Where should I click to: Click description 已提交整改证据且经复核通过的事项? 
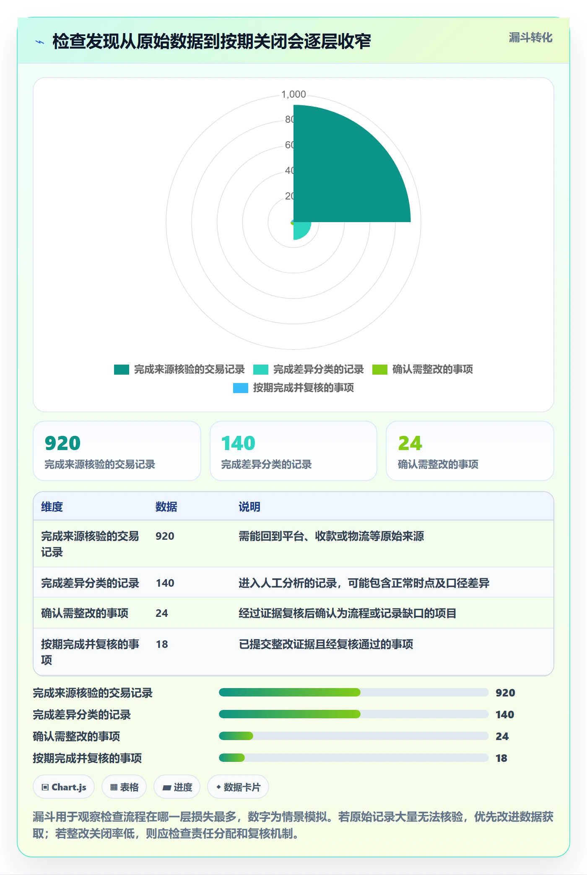click(326, 644)
